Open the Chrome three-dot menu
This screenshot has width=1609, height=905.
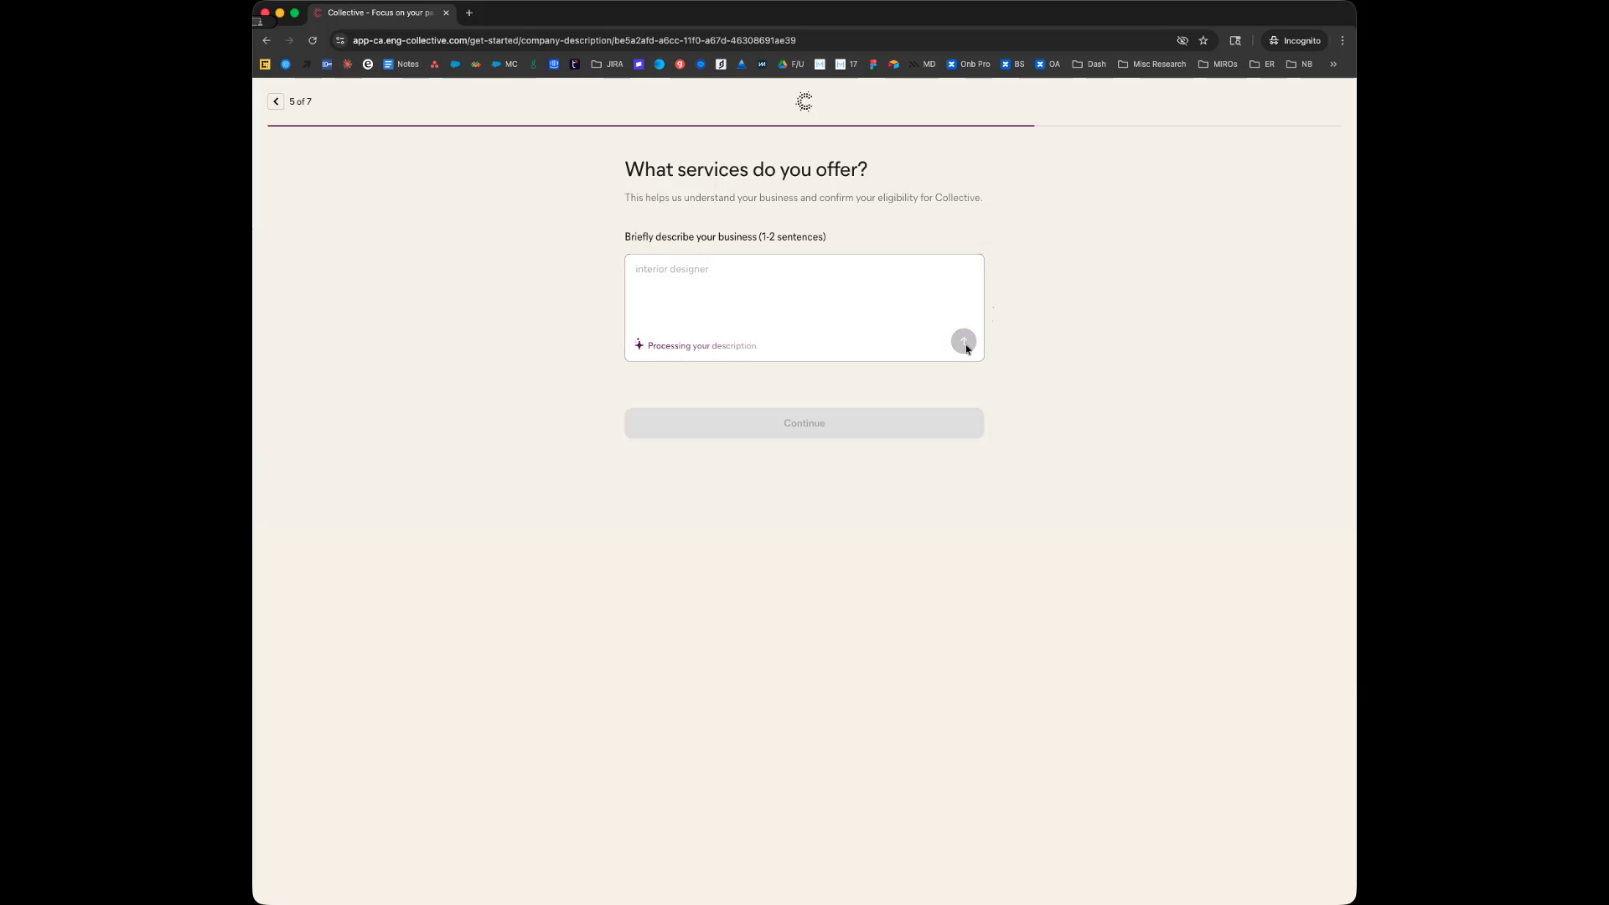click(x=1343, y=40)
